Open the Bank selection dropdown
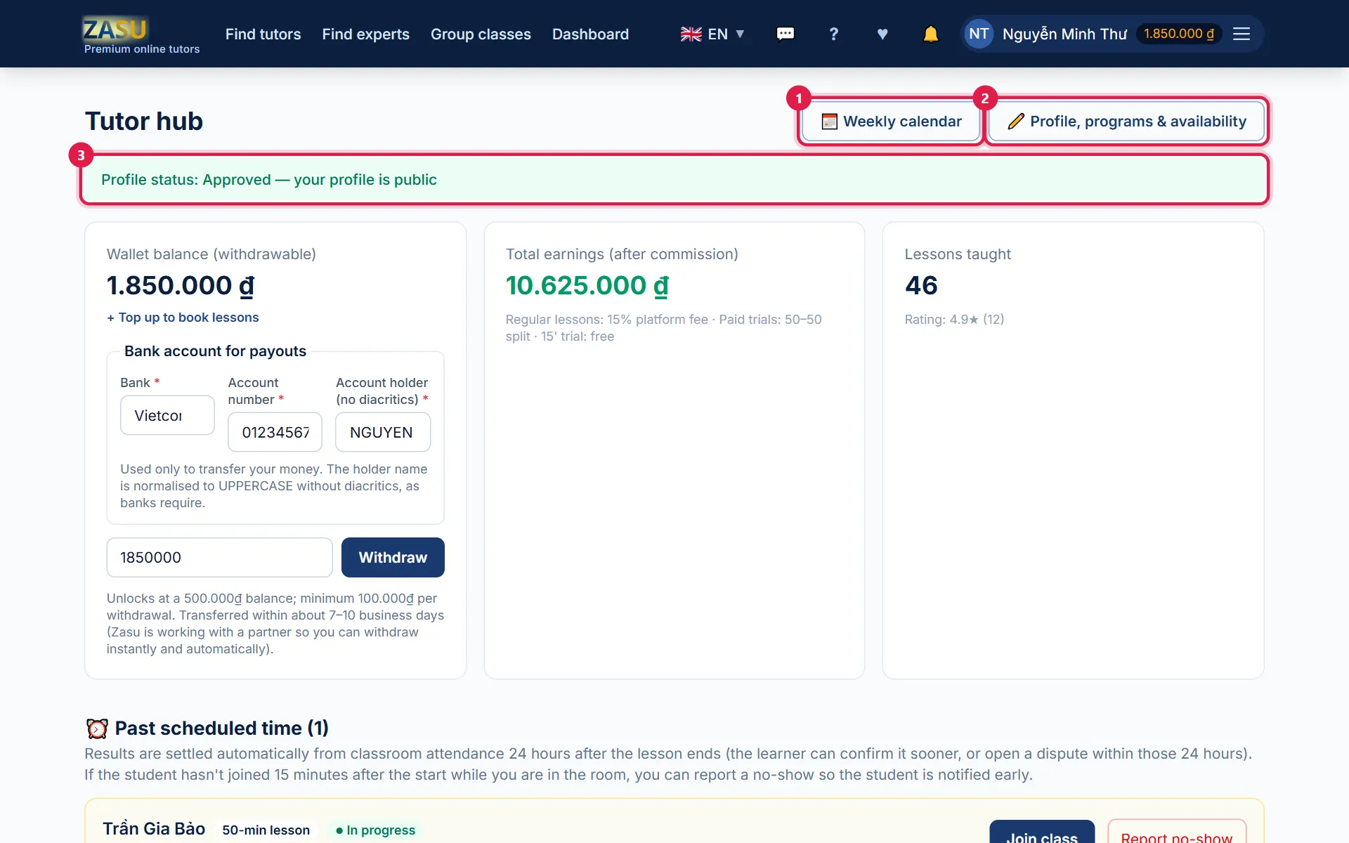The width and height of the screenshot is (1349, 843). click(167, 415)
